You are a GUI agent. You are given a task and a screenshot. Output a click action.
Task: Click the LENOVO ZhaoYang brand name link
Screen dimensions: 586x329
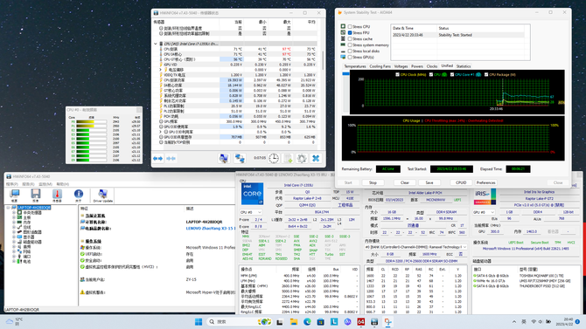point(211,229)
